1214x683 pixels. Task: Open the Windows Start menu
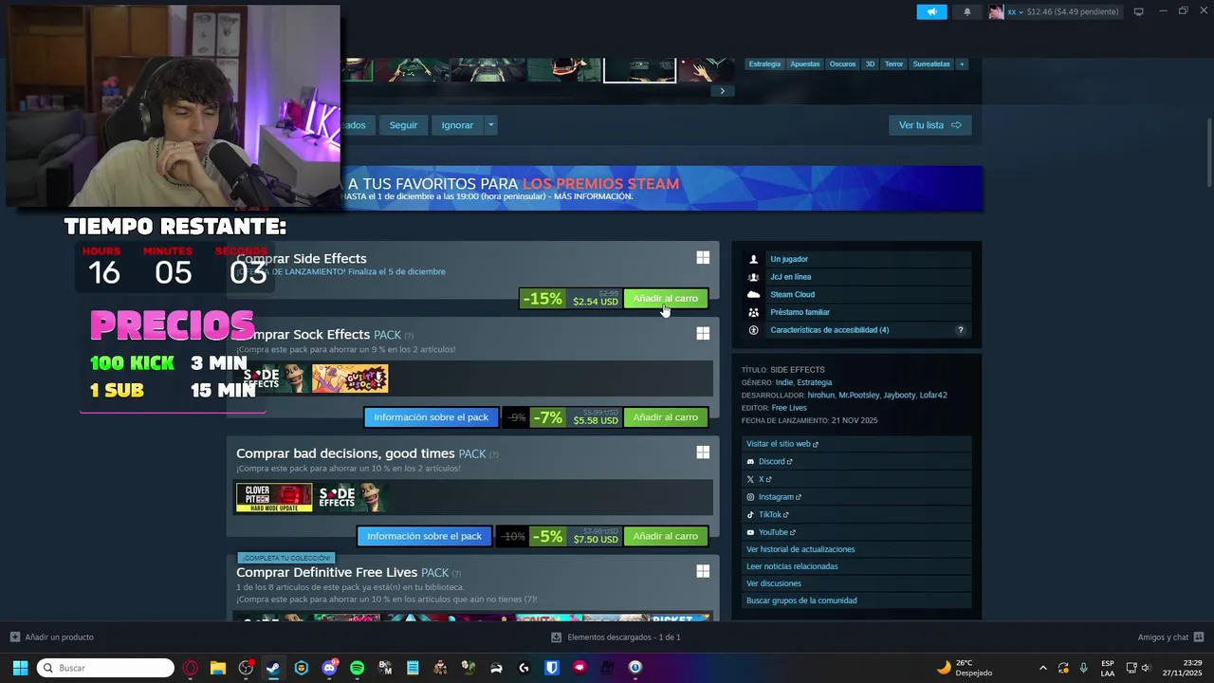tap(20, 668)
